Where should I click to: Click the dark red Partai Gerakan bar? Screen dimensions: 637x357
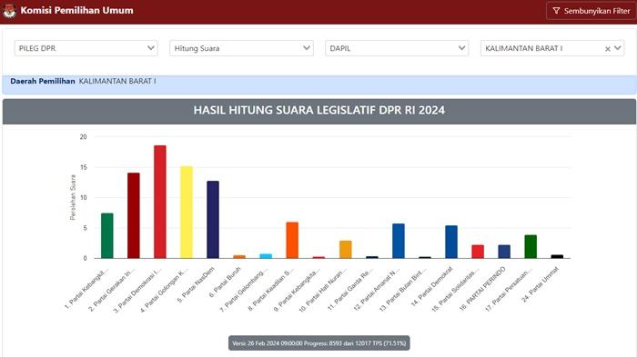134,215
